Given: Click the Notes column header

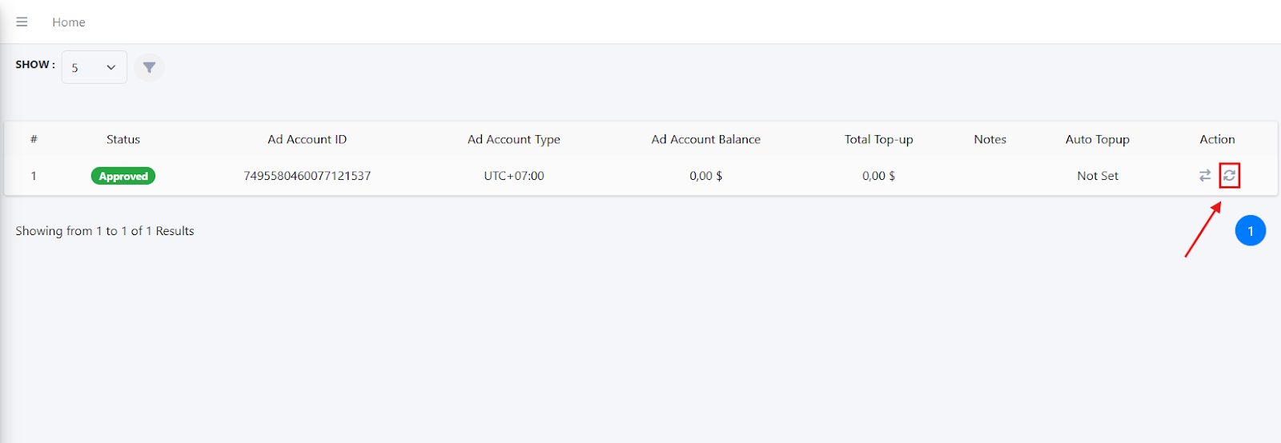Looking at the screenshot, I should [990, 139].
